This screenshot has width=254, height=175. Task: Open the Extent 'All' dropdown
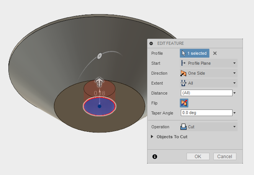point(209,83)
